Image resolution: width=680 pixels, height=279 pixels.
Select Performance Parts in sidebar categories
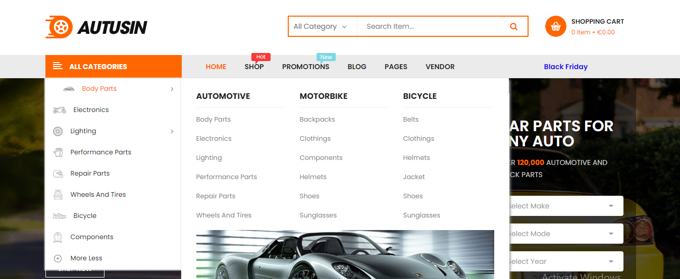[x=101, y=152]
